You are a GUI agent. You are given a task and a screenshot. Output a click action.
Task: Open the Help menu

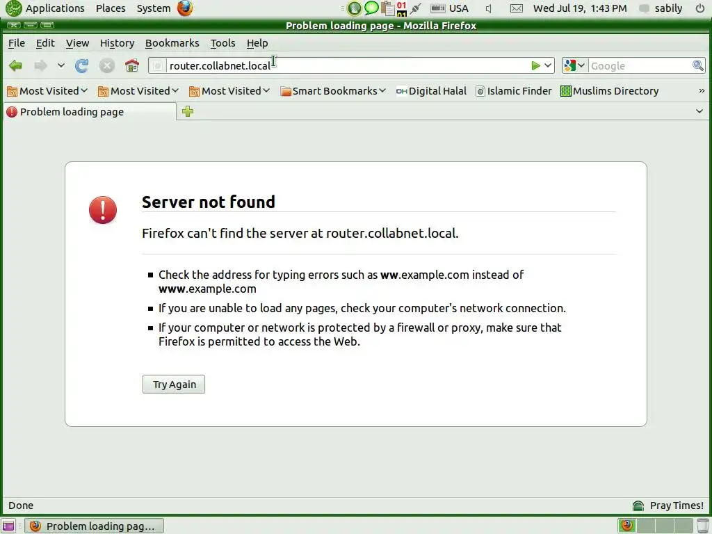pos(257,43)
